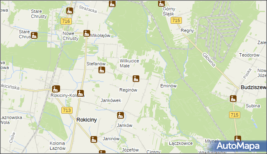Click the 715 shield near Subina
The width and height of the screenshot is (267, 154).
click(234, 115)
